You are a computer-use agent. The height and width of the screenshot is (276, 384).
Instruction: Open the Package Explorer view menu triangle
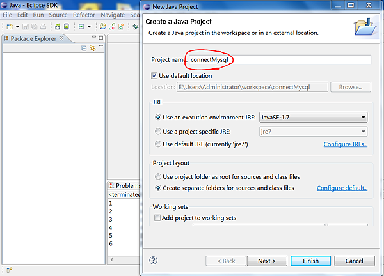point(101,46)
